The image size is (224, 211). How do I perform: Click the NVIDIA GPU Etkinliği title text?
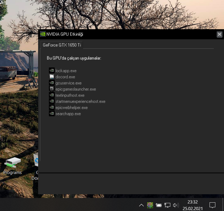(x=65, y=34)
